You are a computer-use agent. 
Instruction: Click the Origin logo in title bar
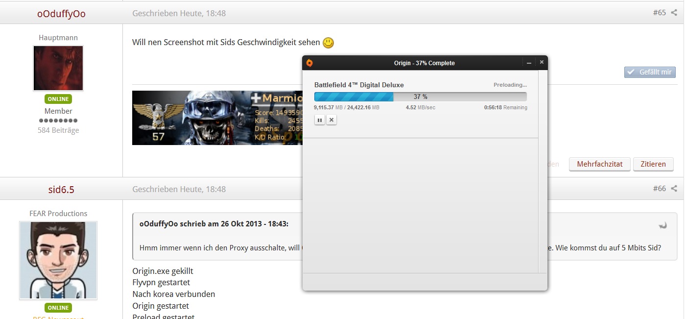coord(309,63)
